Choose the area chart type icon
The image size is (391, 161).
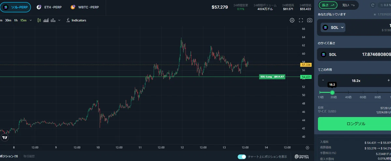tap(46, 20)
